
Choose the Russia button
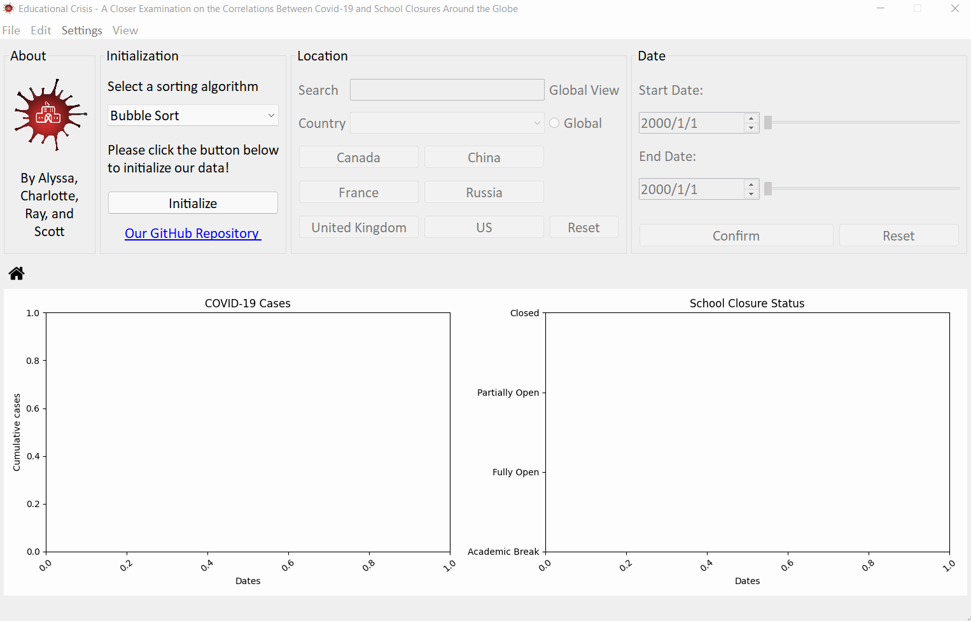click(484, 192)
